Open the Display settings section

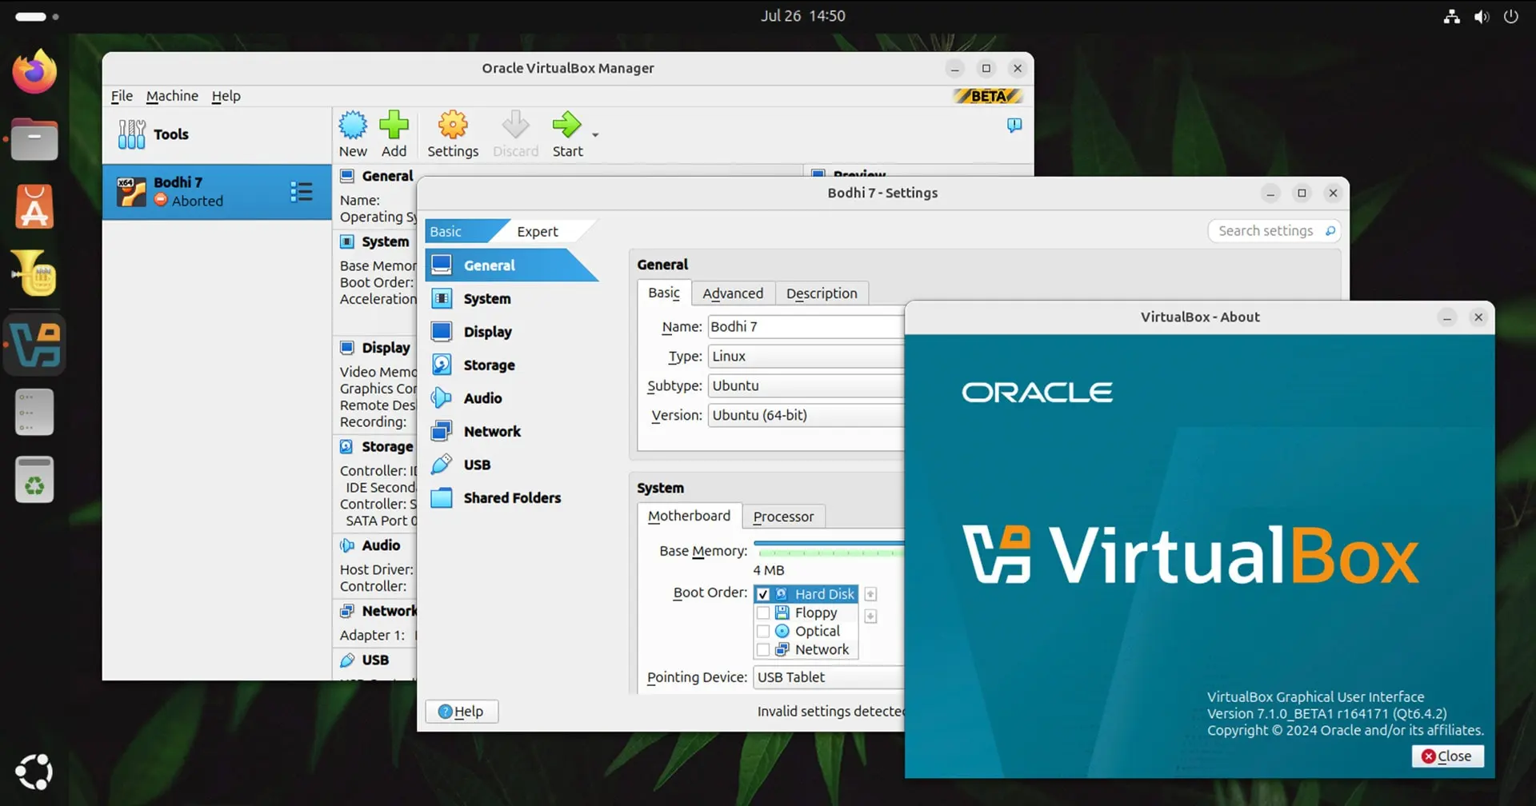coord(488,331)
